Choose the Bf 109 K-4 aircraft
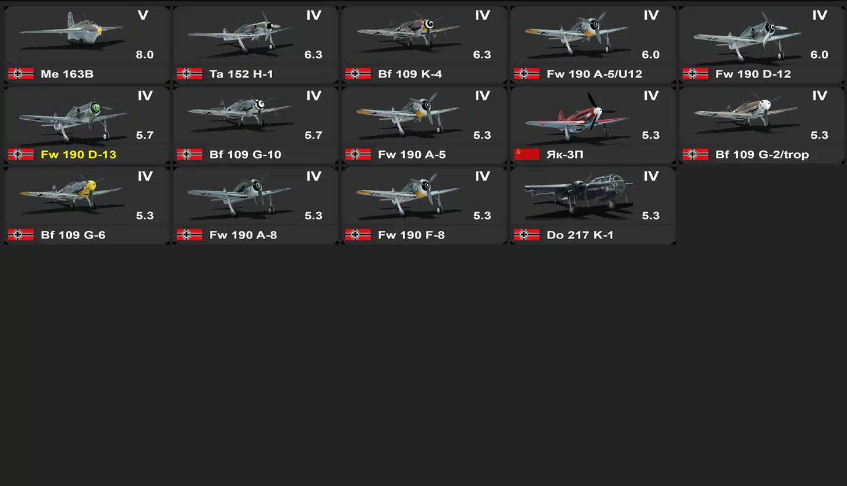This screenshot has height=486, width=847. tap(424, 44)
